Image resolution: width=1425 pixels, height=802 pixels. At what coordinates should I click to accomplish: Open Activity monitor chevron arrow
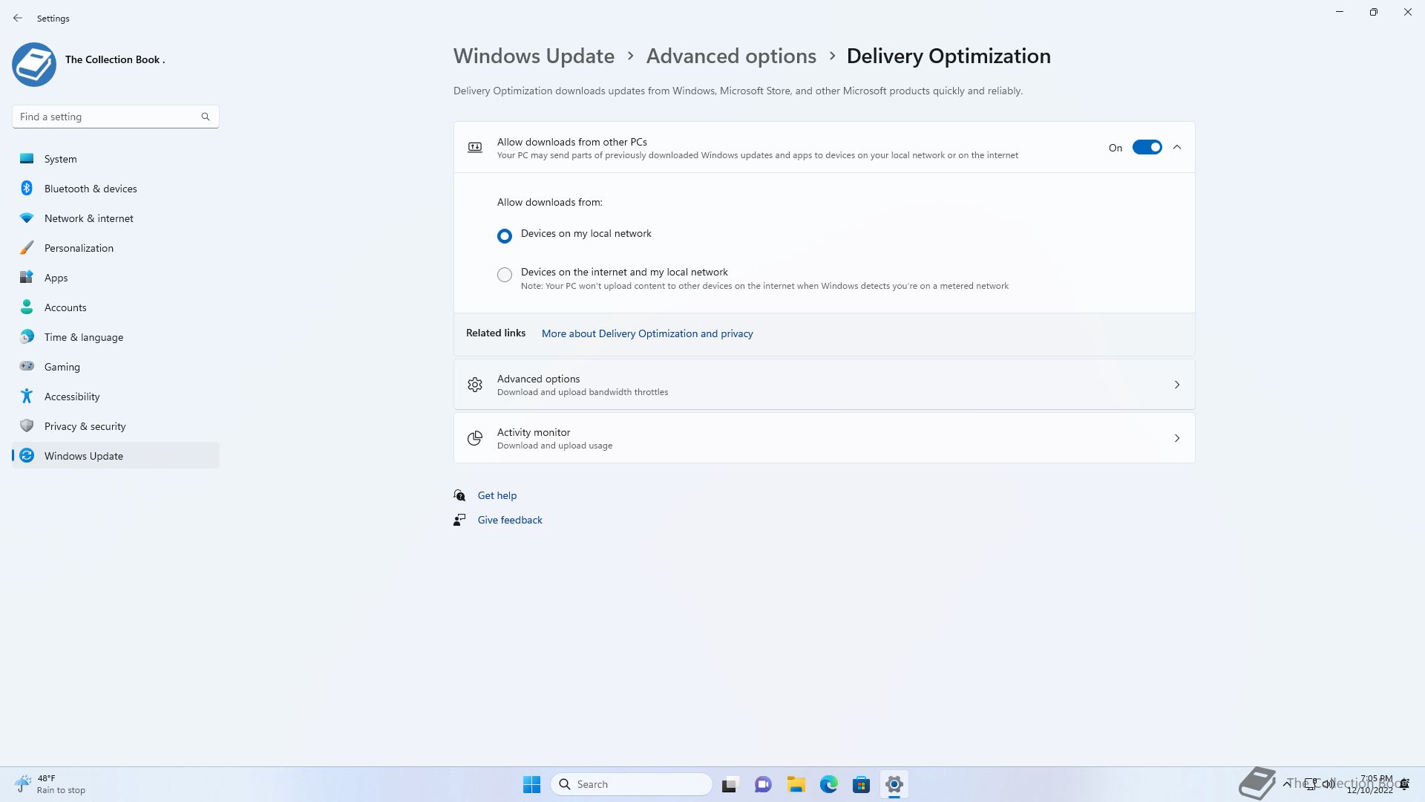point(1177,438)
